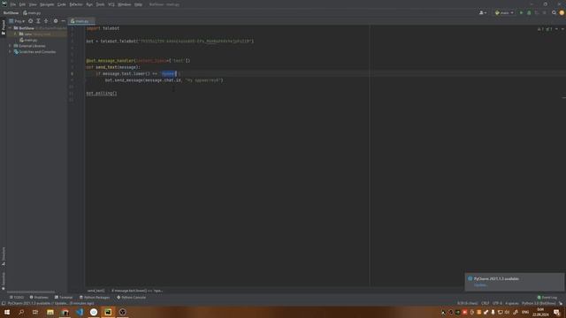Viewport: 566px width, 318px height.
Task: Click 4 spaces indent in status bar
Action: pos(512,303)
